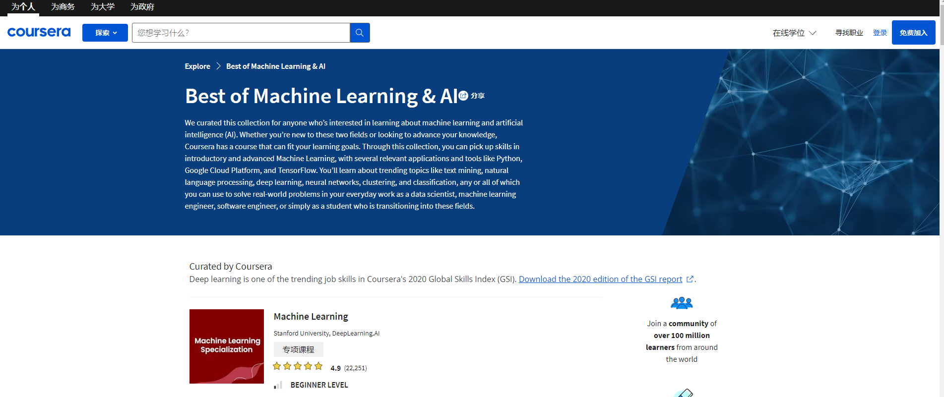This screenshot has width=944, height=397.
Task: Click the 登录 link
Action: coord(880,33)
